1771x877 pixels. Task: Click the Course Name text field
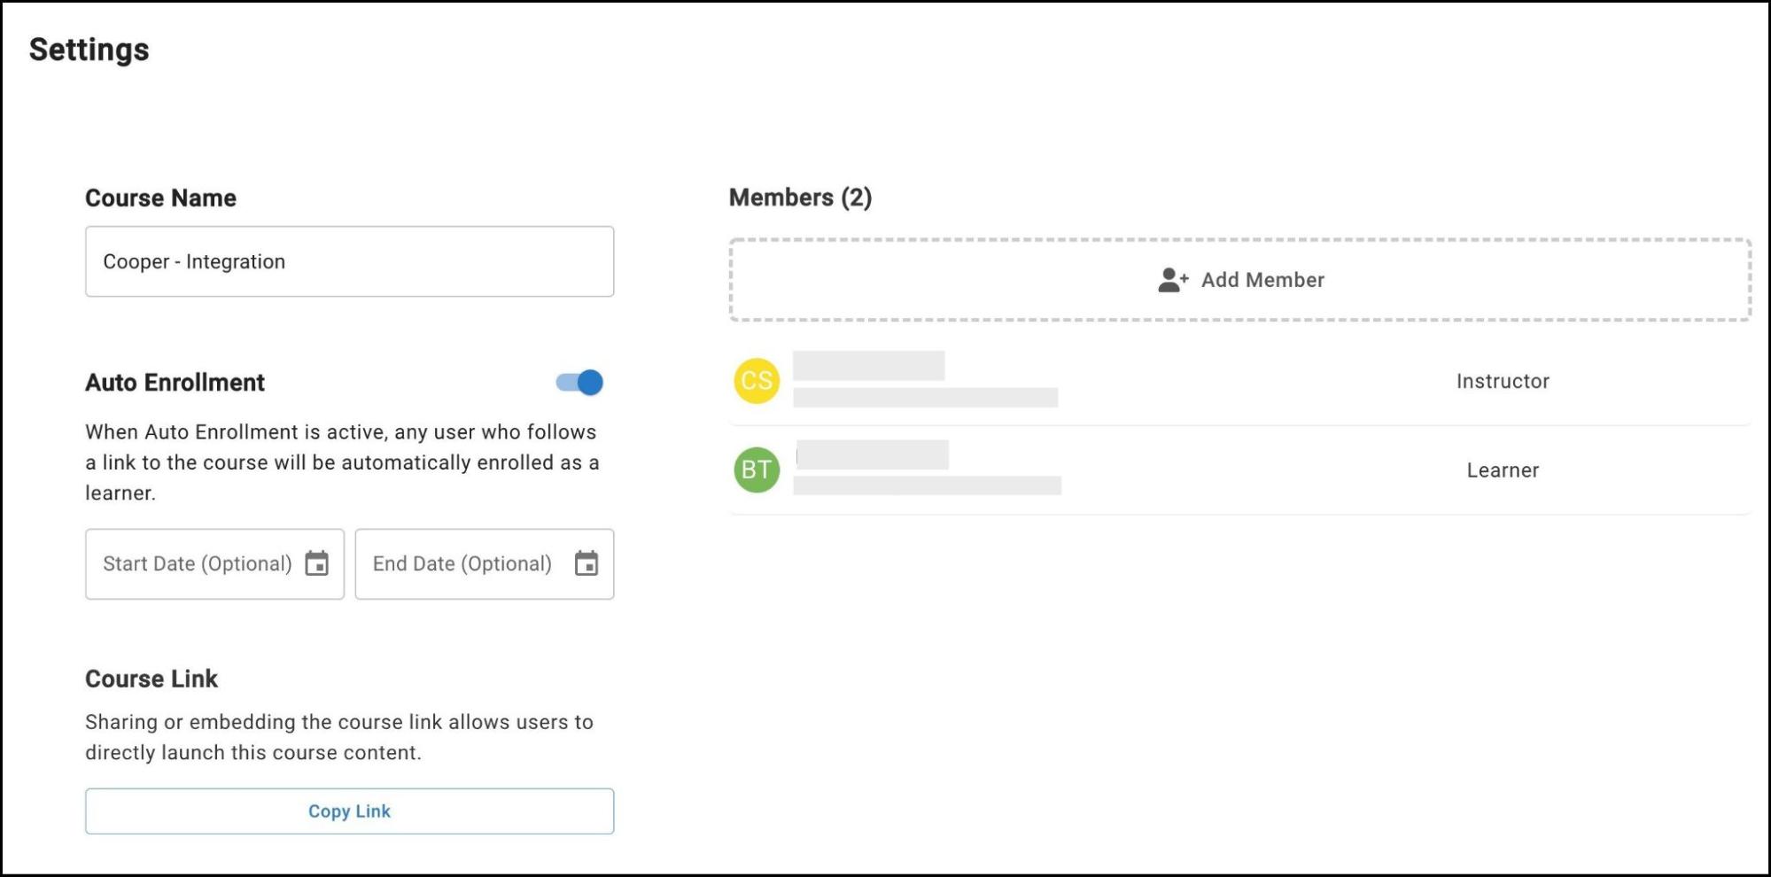pyautogui.click(x=349, y=261)
